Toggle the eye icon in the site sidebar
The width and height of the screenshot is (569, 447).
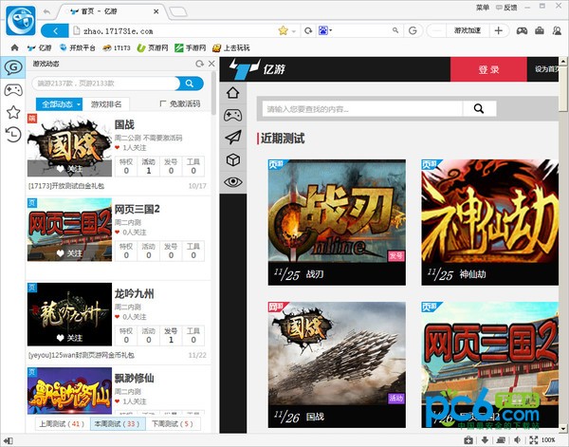232,182
